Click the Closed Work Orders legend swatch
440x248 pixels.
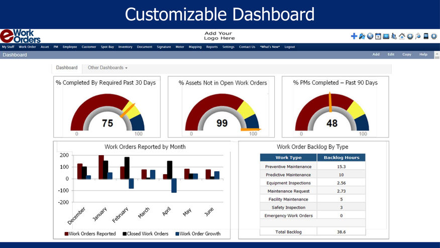pos(125,234)
